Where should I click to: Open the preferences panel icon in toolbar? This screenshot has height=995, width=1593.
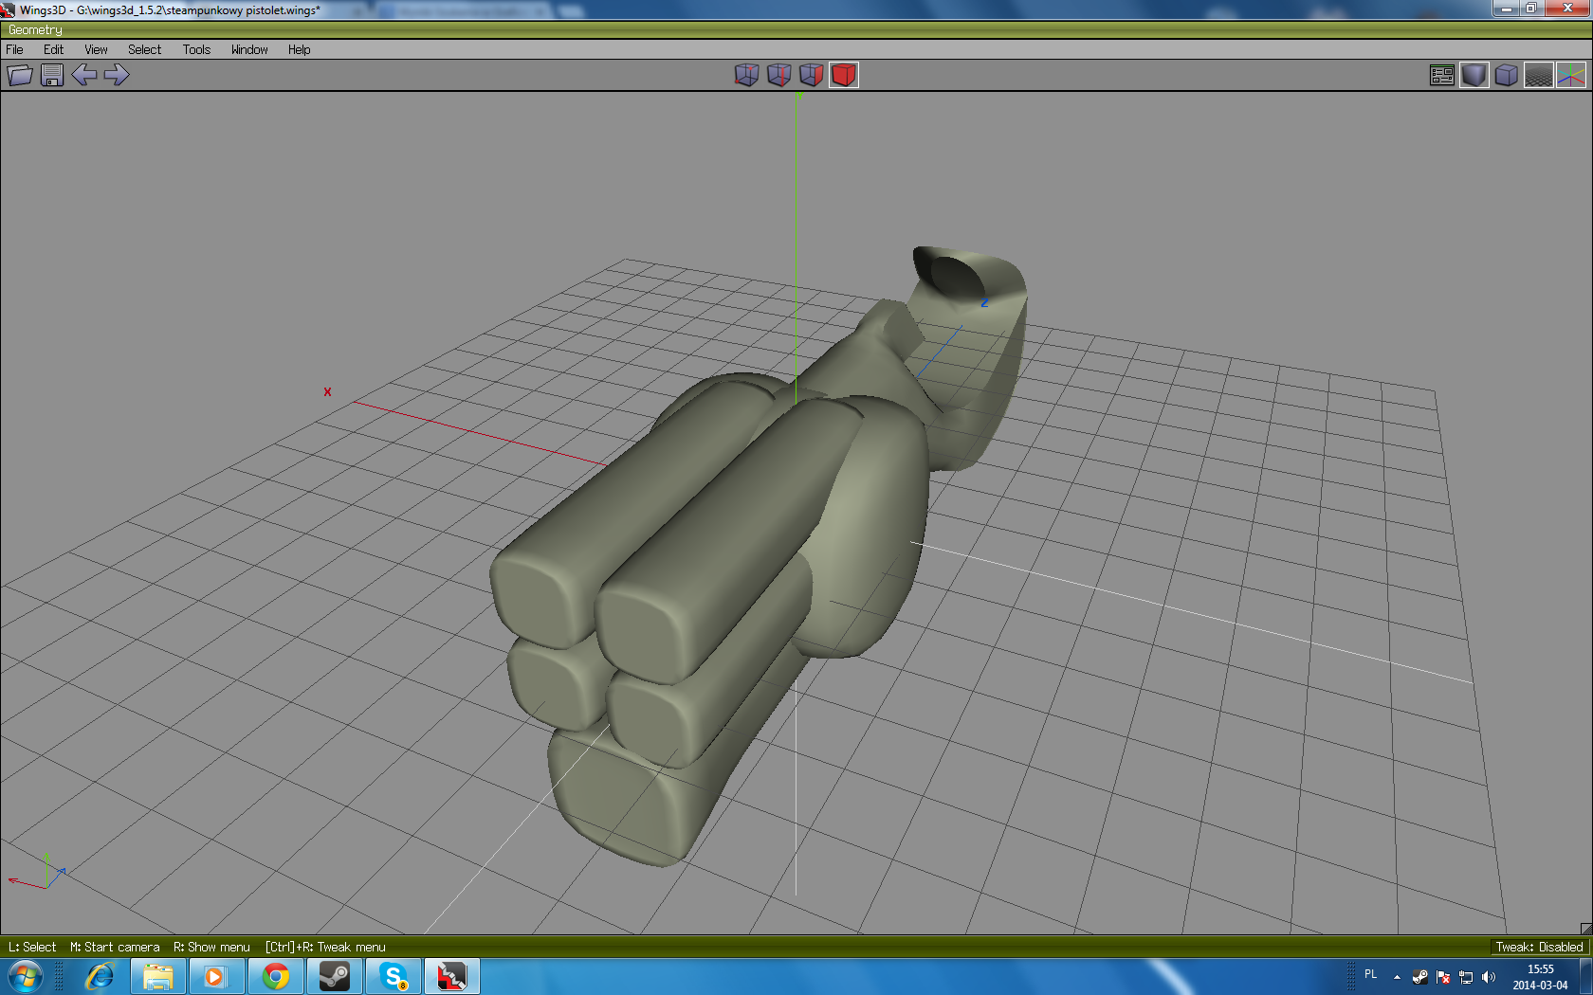(1442, 75)
